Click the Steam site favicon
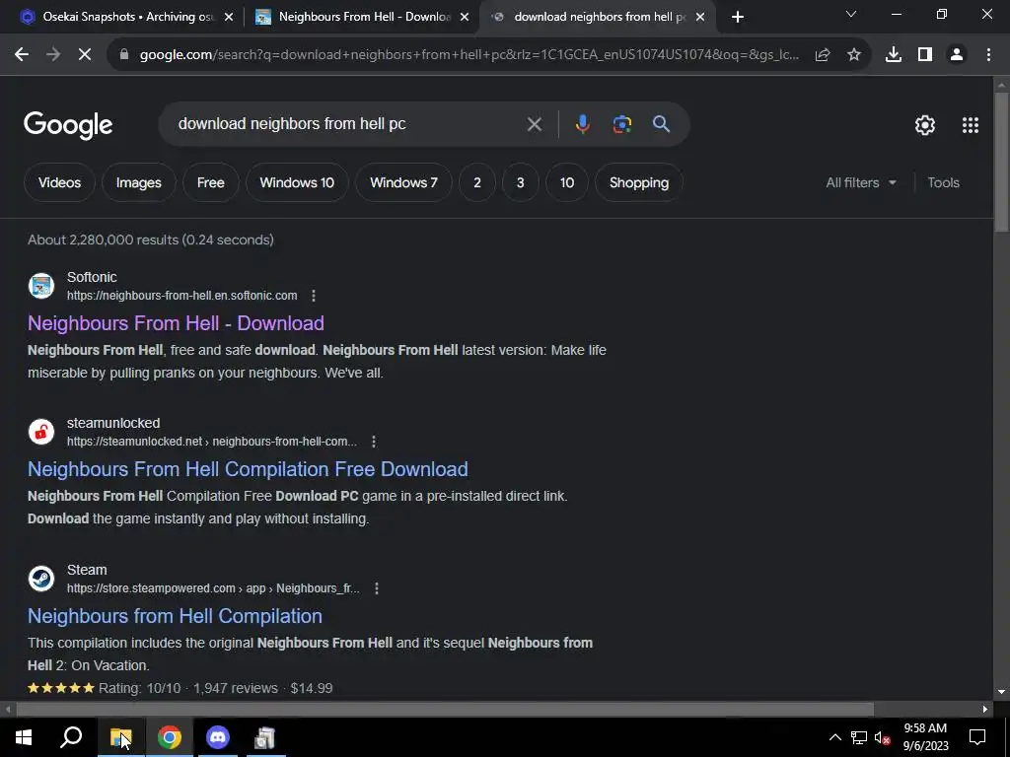 pos(41,578)
